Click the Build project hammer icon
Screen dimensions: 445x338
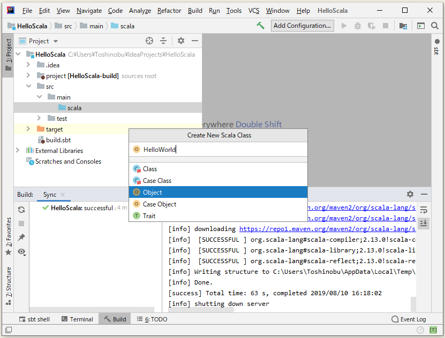[260, 26]
